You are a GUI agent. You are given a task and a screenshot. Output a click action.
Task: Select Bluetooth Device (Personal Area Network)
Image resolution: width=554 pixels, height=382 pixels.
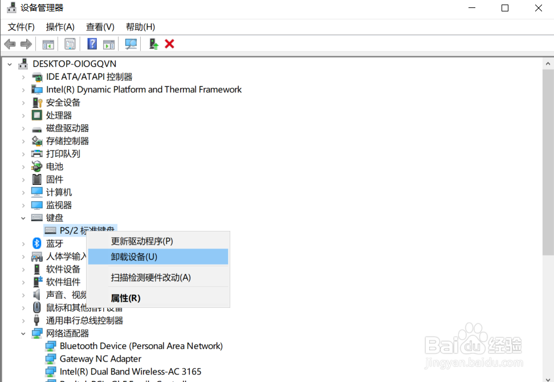(x=141, y=346)
